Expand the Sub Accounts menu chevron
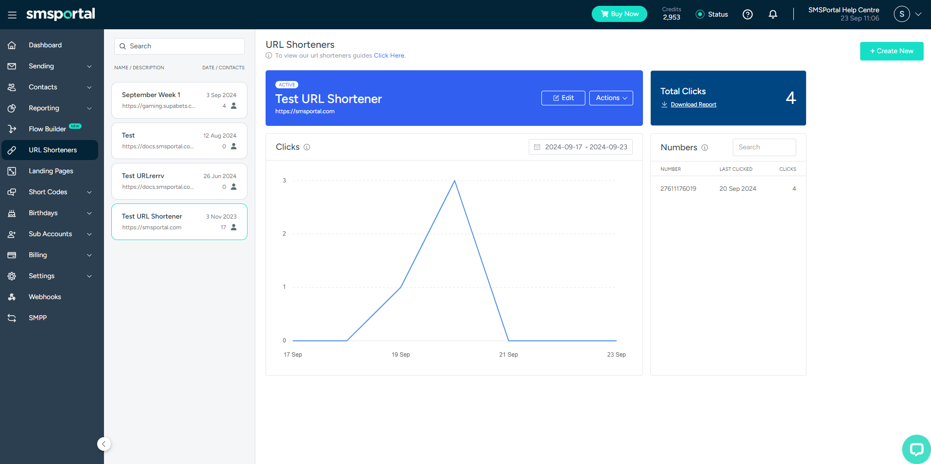Screen dimensions: 931x464 tap(89, 234)
